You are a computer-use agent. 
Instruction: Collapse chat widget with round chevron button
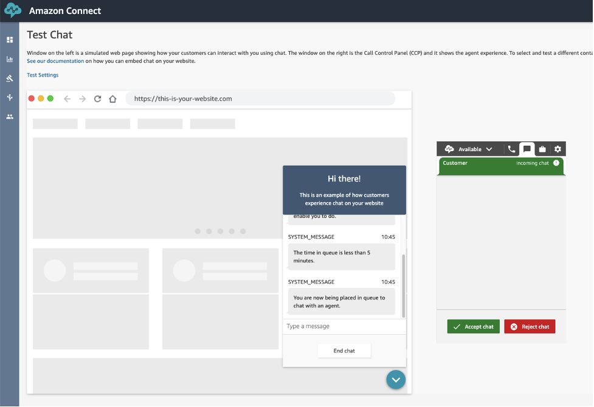(x=396, y=380)
